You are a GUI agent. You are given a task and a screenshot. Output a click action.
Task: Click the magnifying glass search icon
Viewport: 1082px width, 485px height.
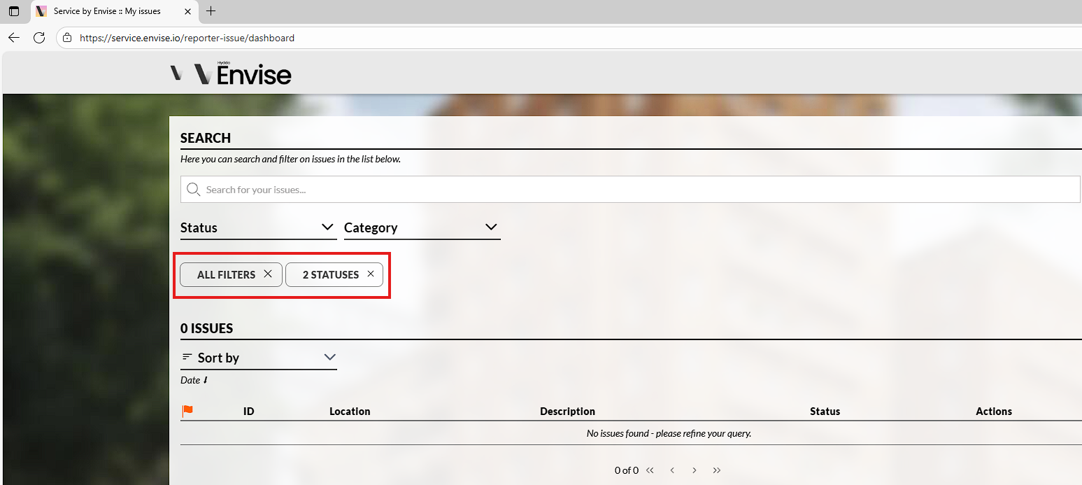coord(194,190)
